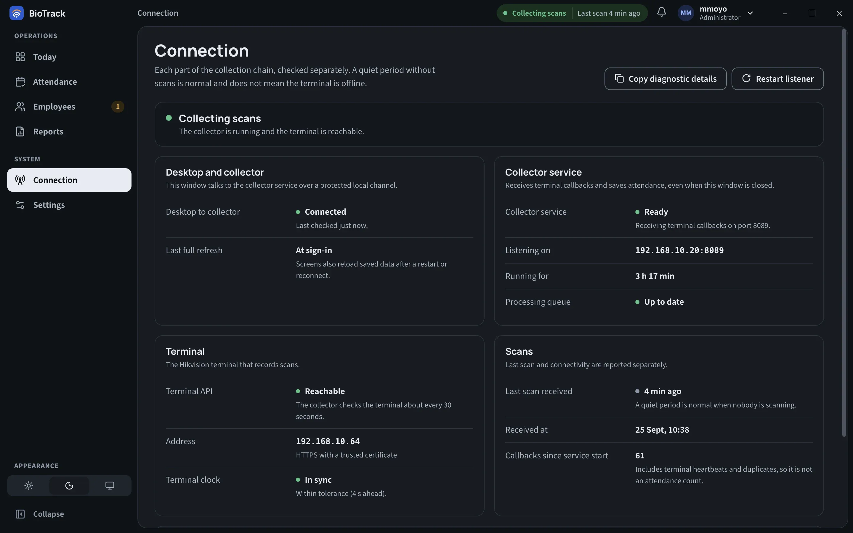Click the BioTrack logo icon
Viewport: 853px width, 533px height.
point(16,13)
